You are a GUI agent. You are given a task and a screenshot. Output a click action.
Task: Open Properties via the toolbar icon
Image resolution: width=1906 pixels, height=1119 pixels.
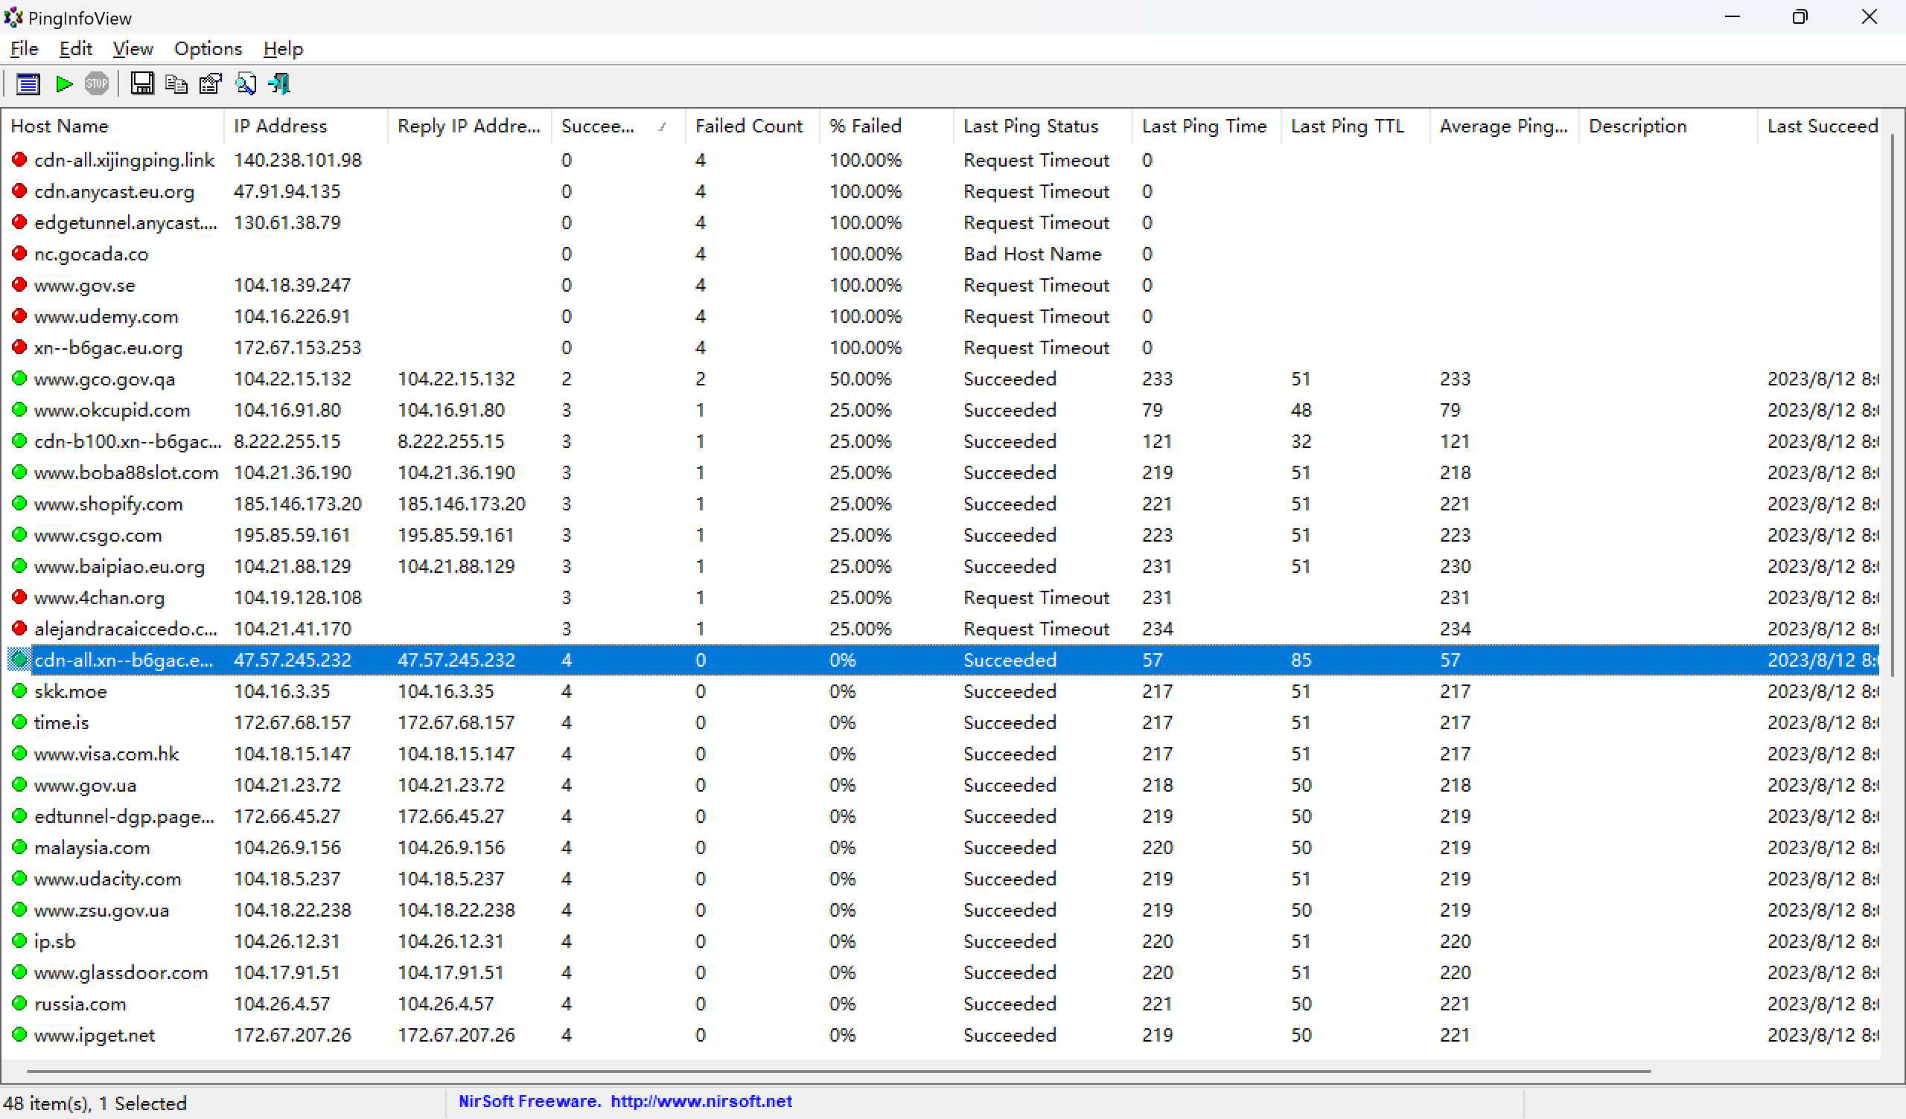click(x=210, y=84)
